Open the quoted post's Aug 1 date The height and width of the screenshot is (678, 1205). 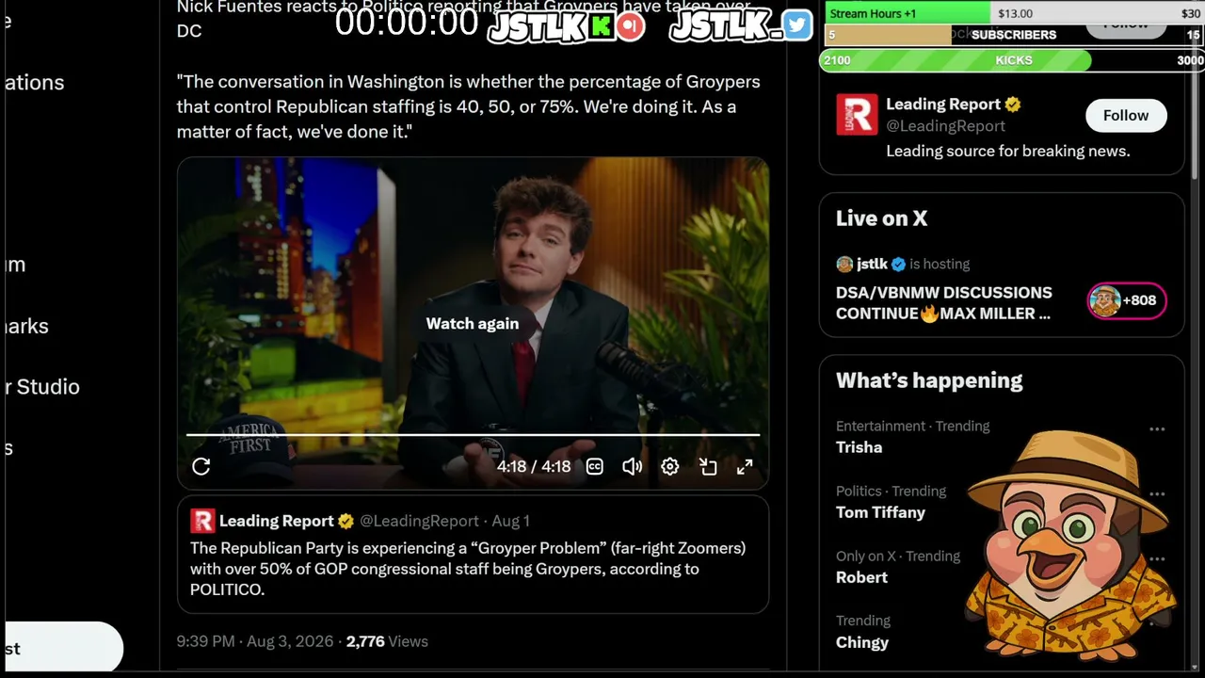[510, 521]
